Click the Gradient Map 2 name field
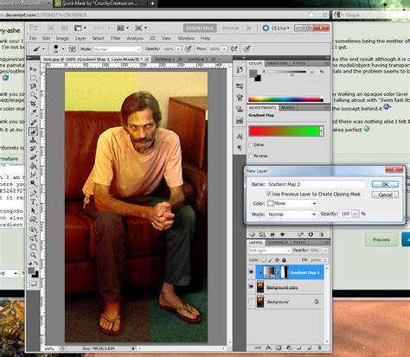Screen dimensions: 410x357 pyautogui.click(x=316, y=184)
